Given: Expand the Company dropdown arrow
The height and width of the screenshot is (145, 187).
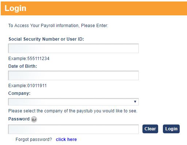Looking at the screenshot, I should 135,102.
